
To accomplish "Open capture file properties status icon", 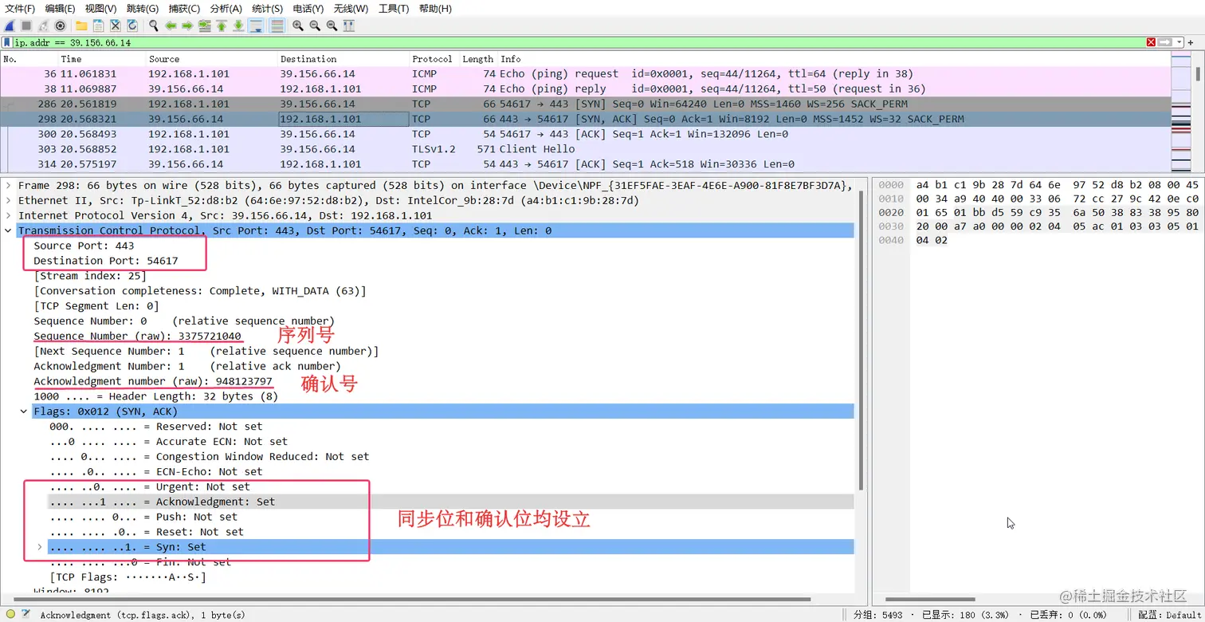I will (26, 615).
